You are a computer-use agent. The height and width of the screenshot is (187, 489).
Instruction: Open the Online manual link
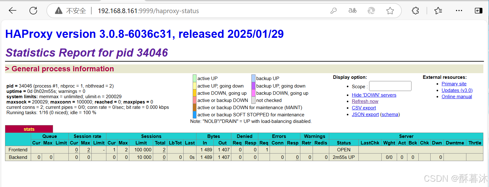tap(457, 97)
